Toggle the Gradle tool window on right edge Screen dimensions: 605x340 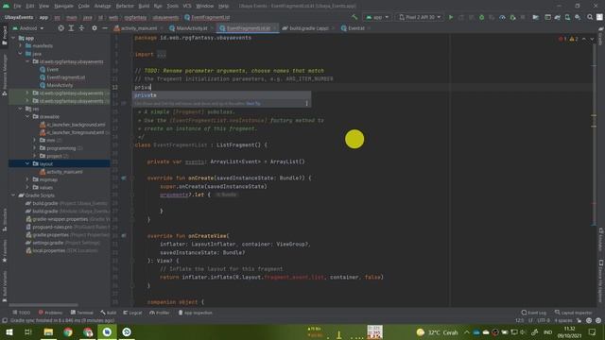point(601,36)
